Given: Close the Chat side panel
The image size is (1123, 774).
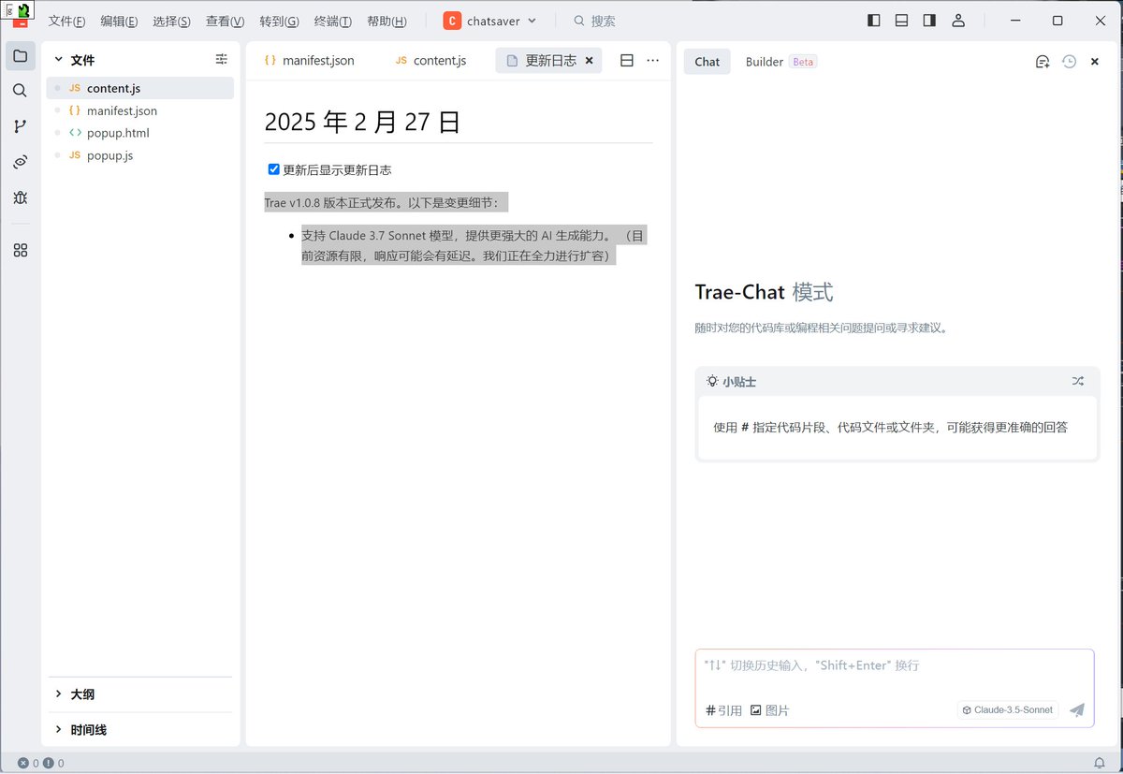Looking at the screenshot, I should 1095,62.
